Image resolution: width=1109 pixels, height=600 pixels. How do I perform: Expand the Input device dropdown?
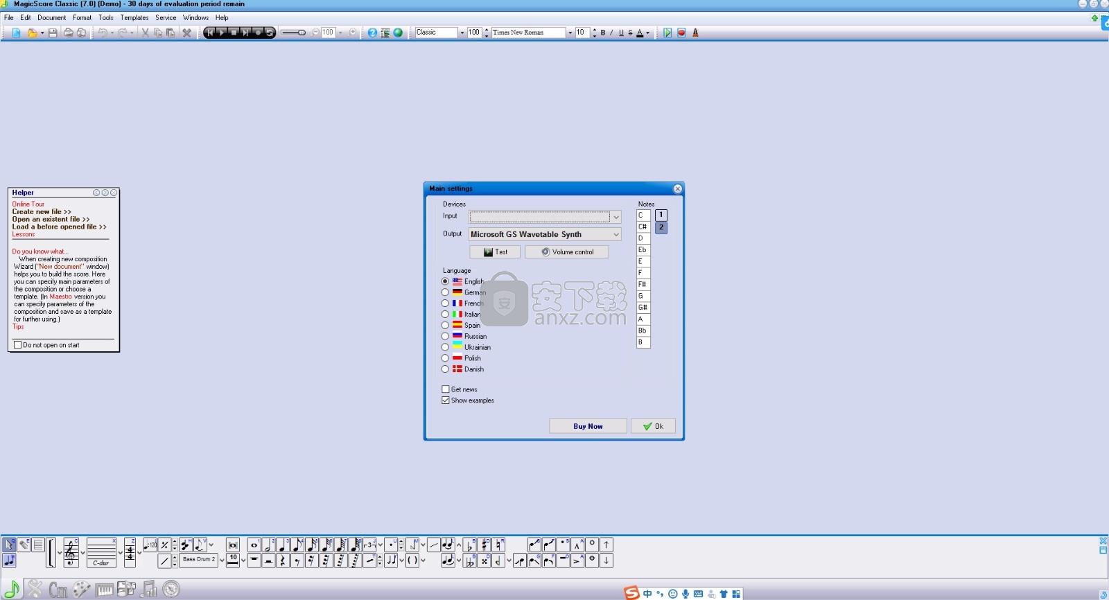[616, 217]
